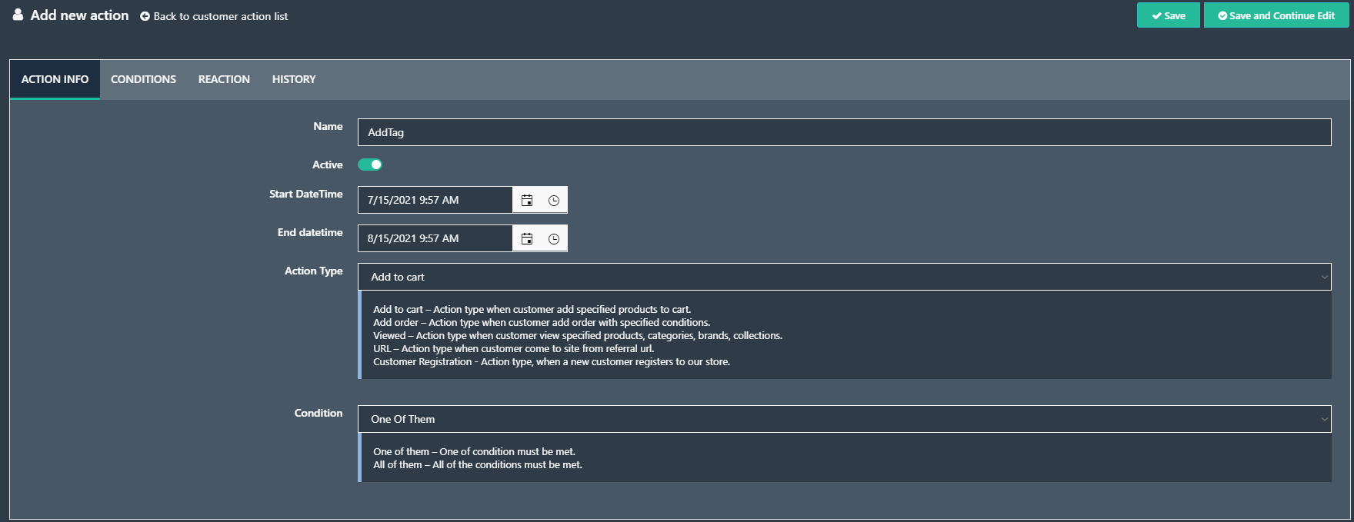Viewport: 1354px width, 522px height.
Task: Click the 'Customer Registration - Action type' description
Action: [x=552, y=361]
